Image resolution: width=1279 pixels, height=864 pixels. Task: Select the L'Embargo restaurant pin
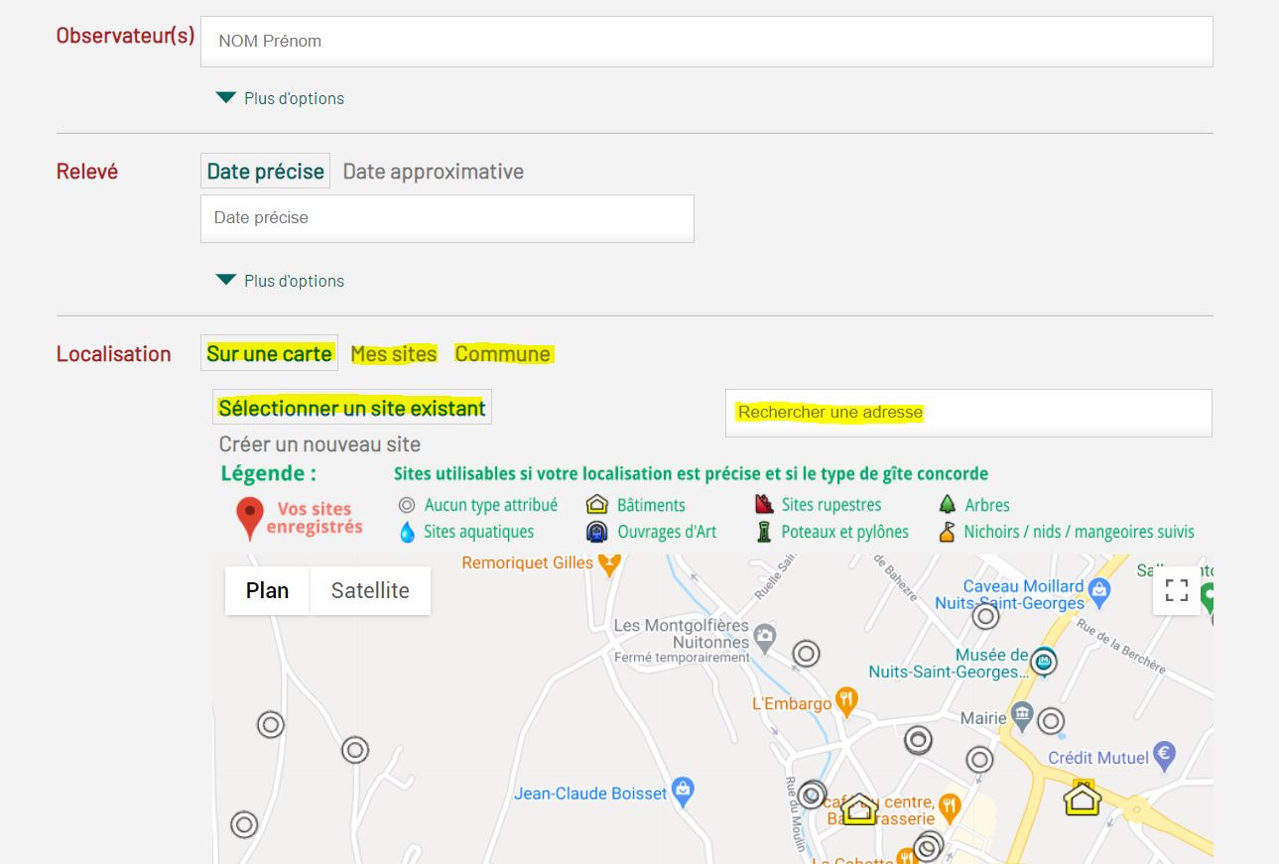845,702
